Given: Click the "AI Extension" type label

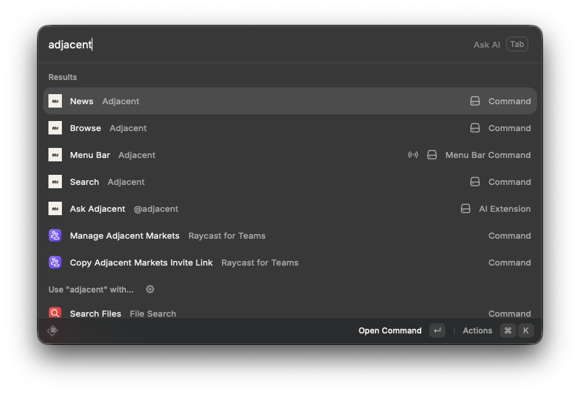Looking at the screenshot, I should click(x=505, y=209).
